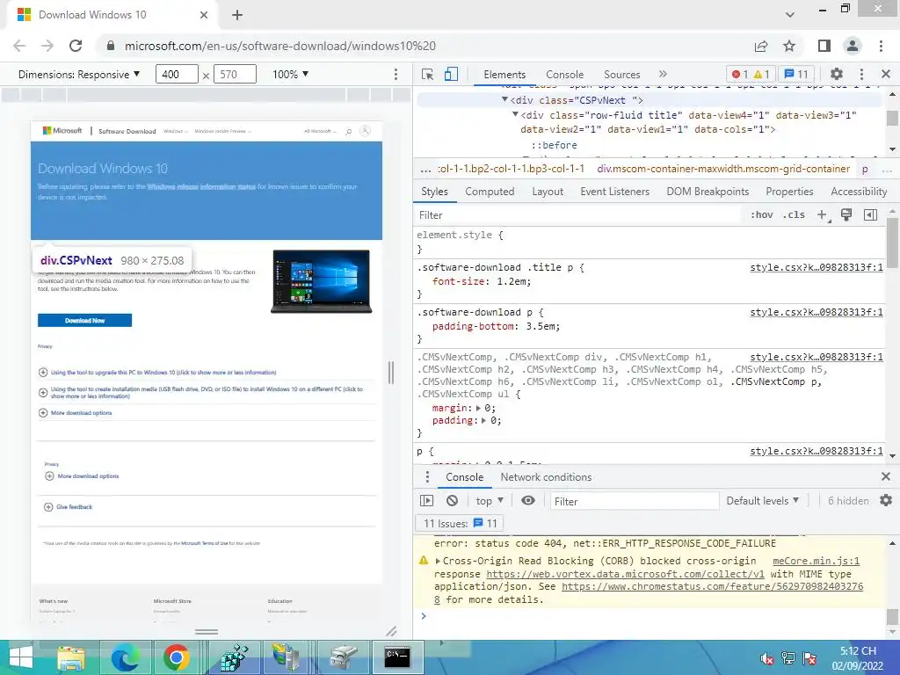
Task: Expand the CORB warning message
Action: [x=438, y=561]
